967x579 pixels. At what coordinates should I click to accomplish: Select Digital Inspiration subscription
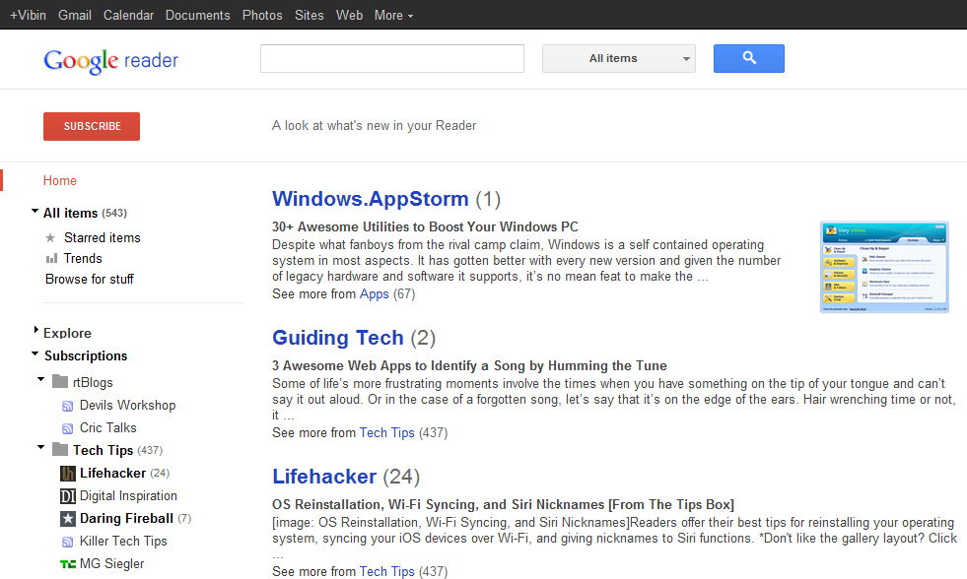click(128, 496)
